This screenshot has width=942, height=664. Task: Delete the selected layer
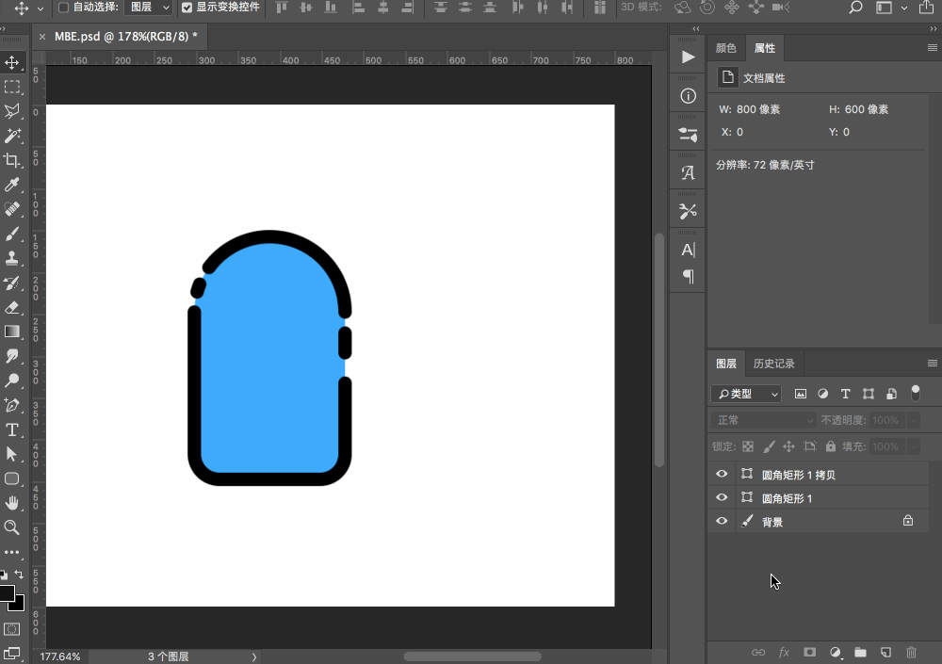pos(911,652)
